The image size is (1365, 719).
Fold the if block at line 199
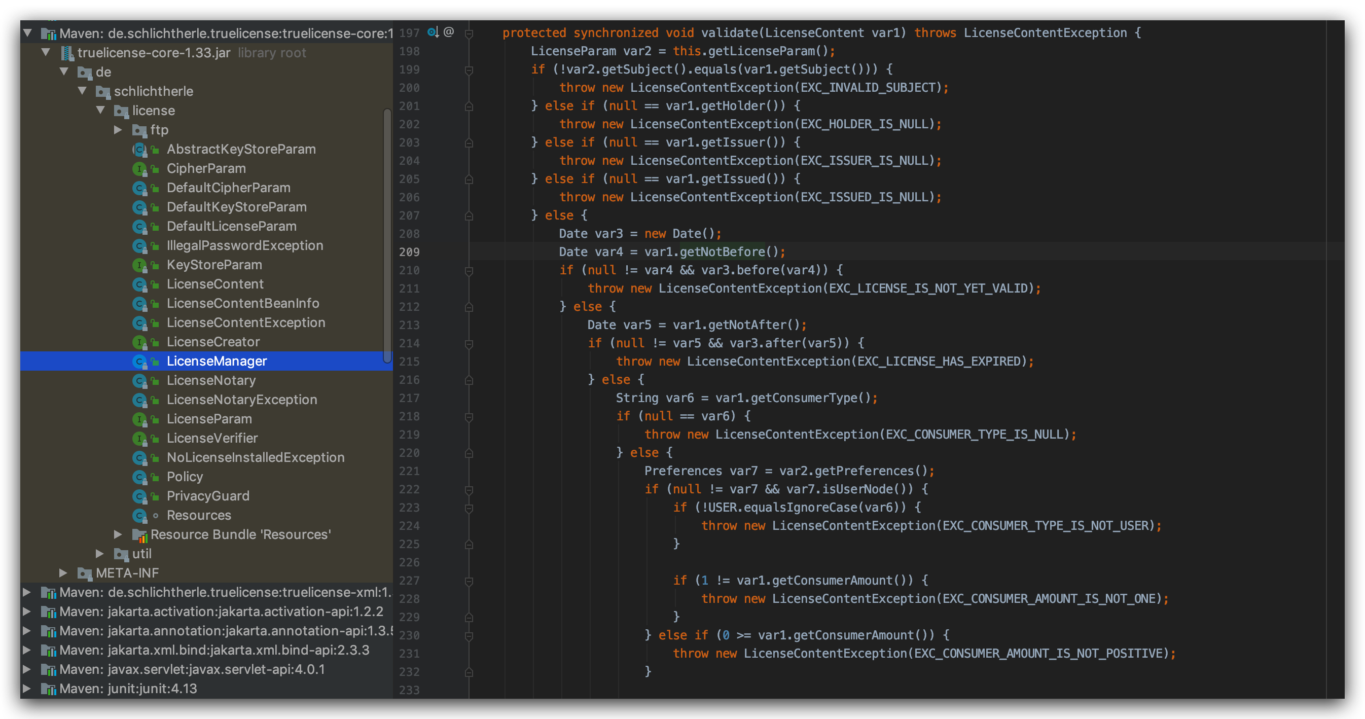(469, 70)
